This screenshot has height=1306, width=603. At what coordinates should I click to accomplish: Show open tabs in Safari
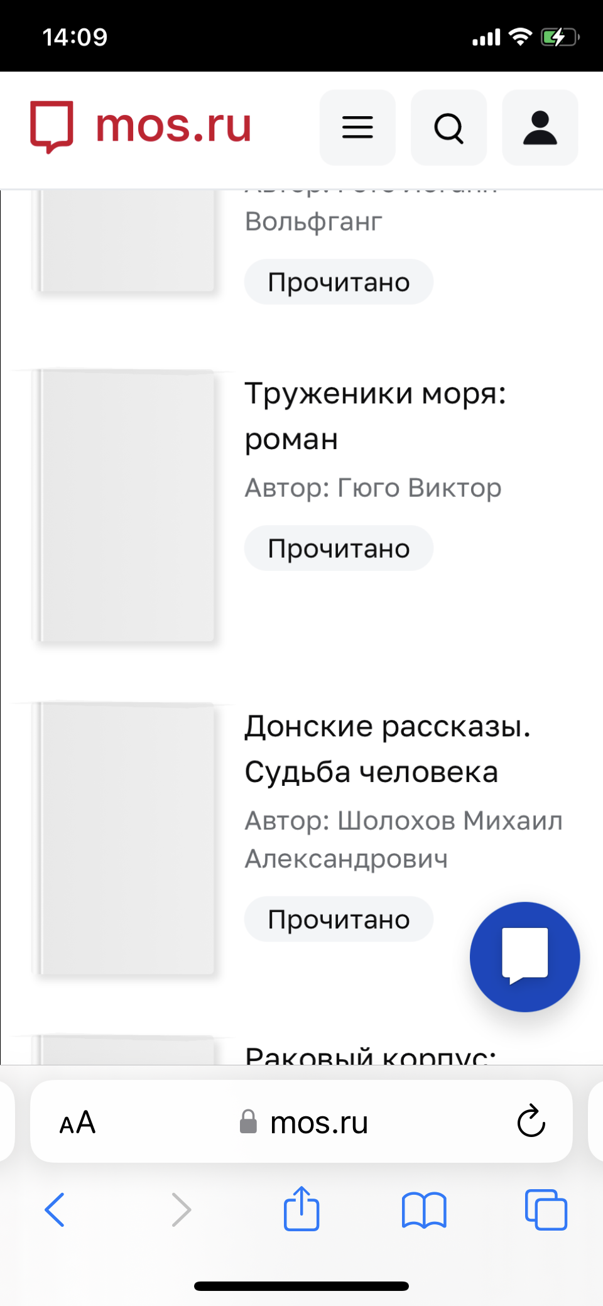click(x=546, y=1209)
